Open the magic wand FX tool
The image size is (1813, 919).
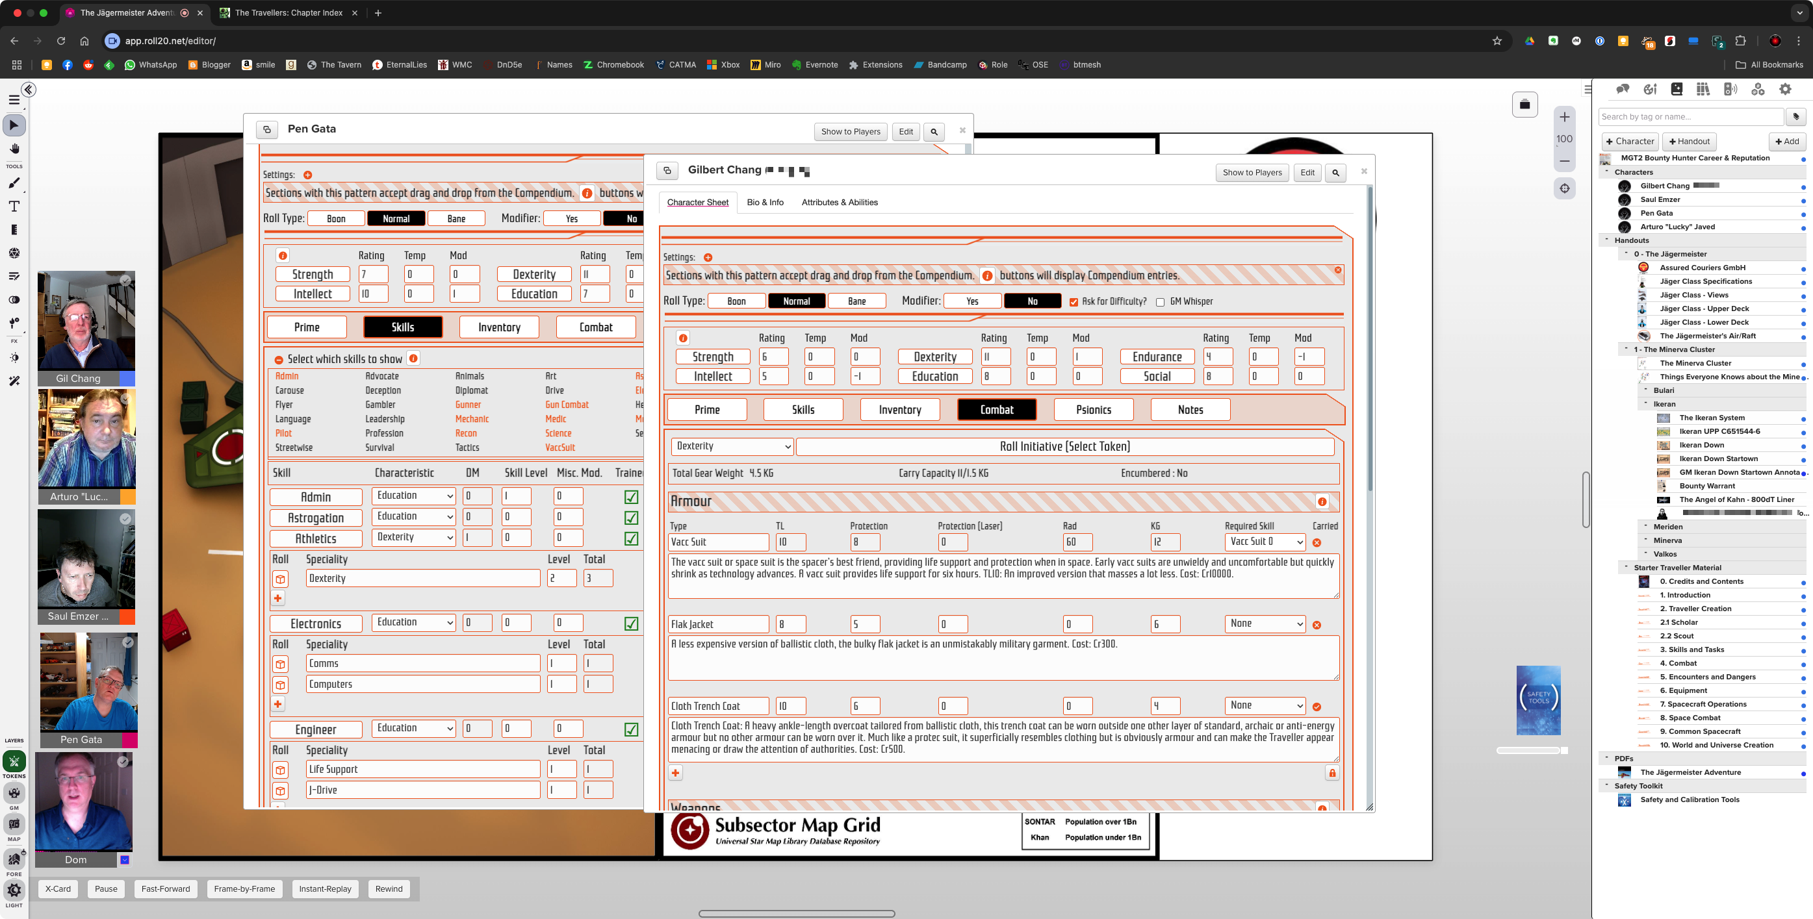click(14, 381)
